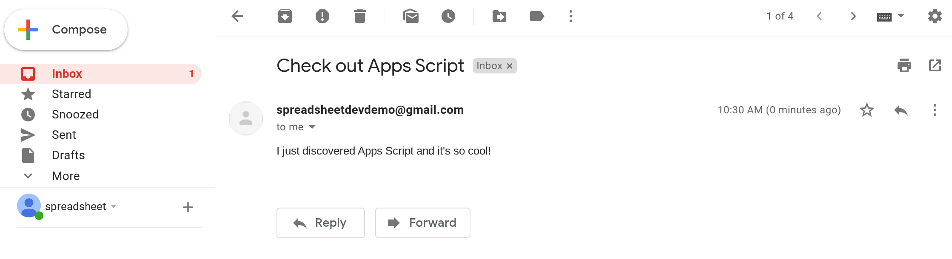The height and width of the screenshot is (259, 952).
Task: Click the message body about Apps Script
Action: (384, 151)
